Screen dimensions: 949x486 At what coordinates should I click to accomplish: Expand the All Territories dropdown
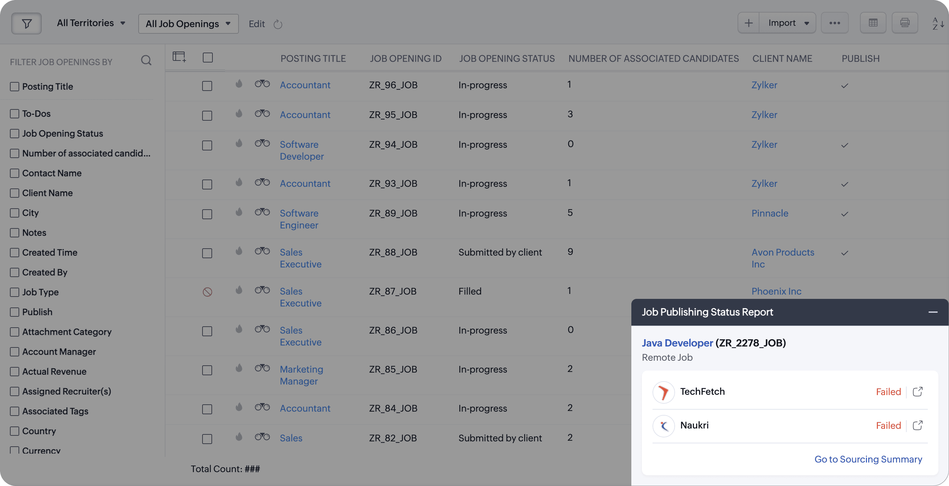pyautogui.click(x=91, y=23)
